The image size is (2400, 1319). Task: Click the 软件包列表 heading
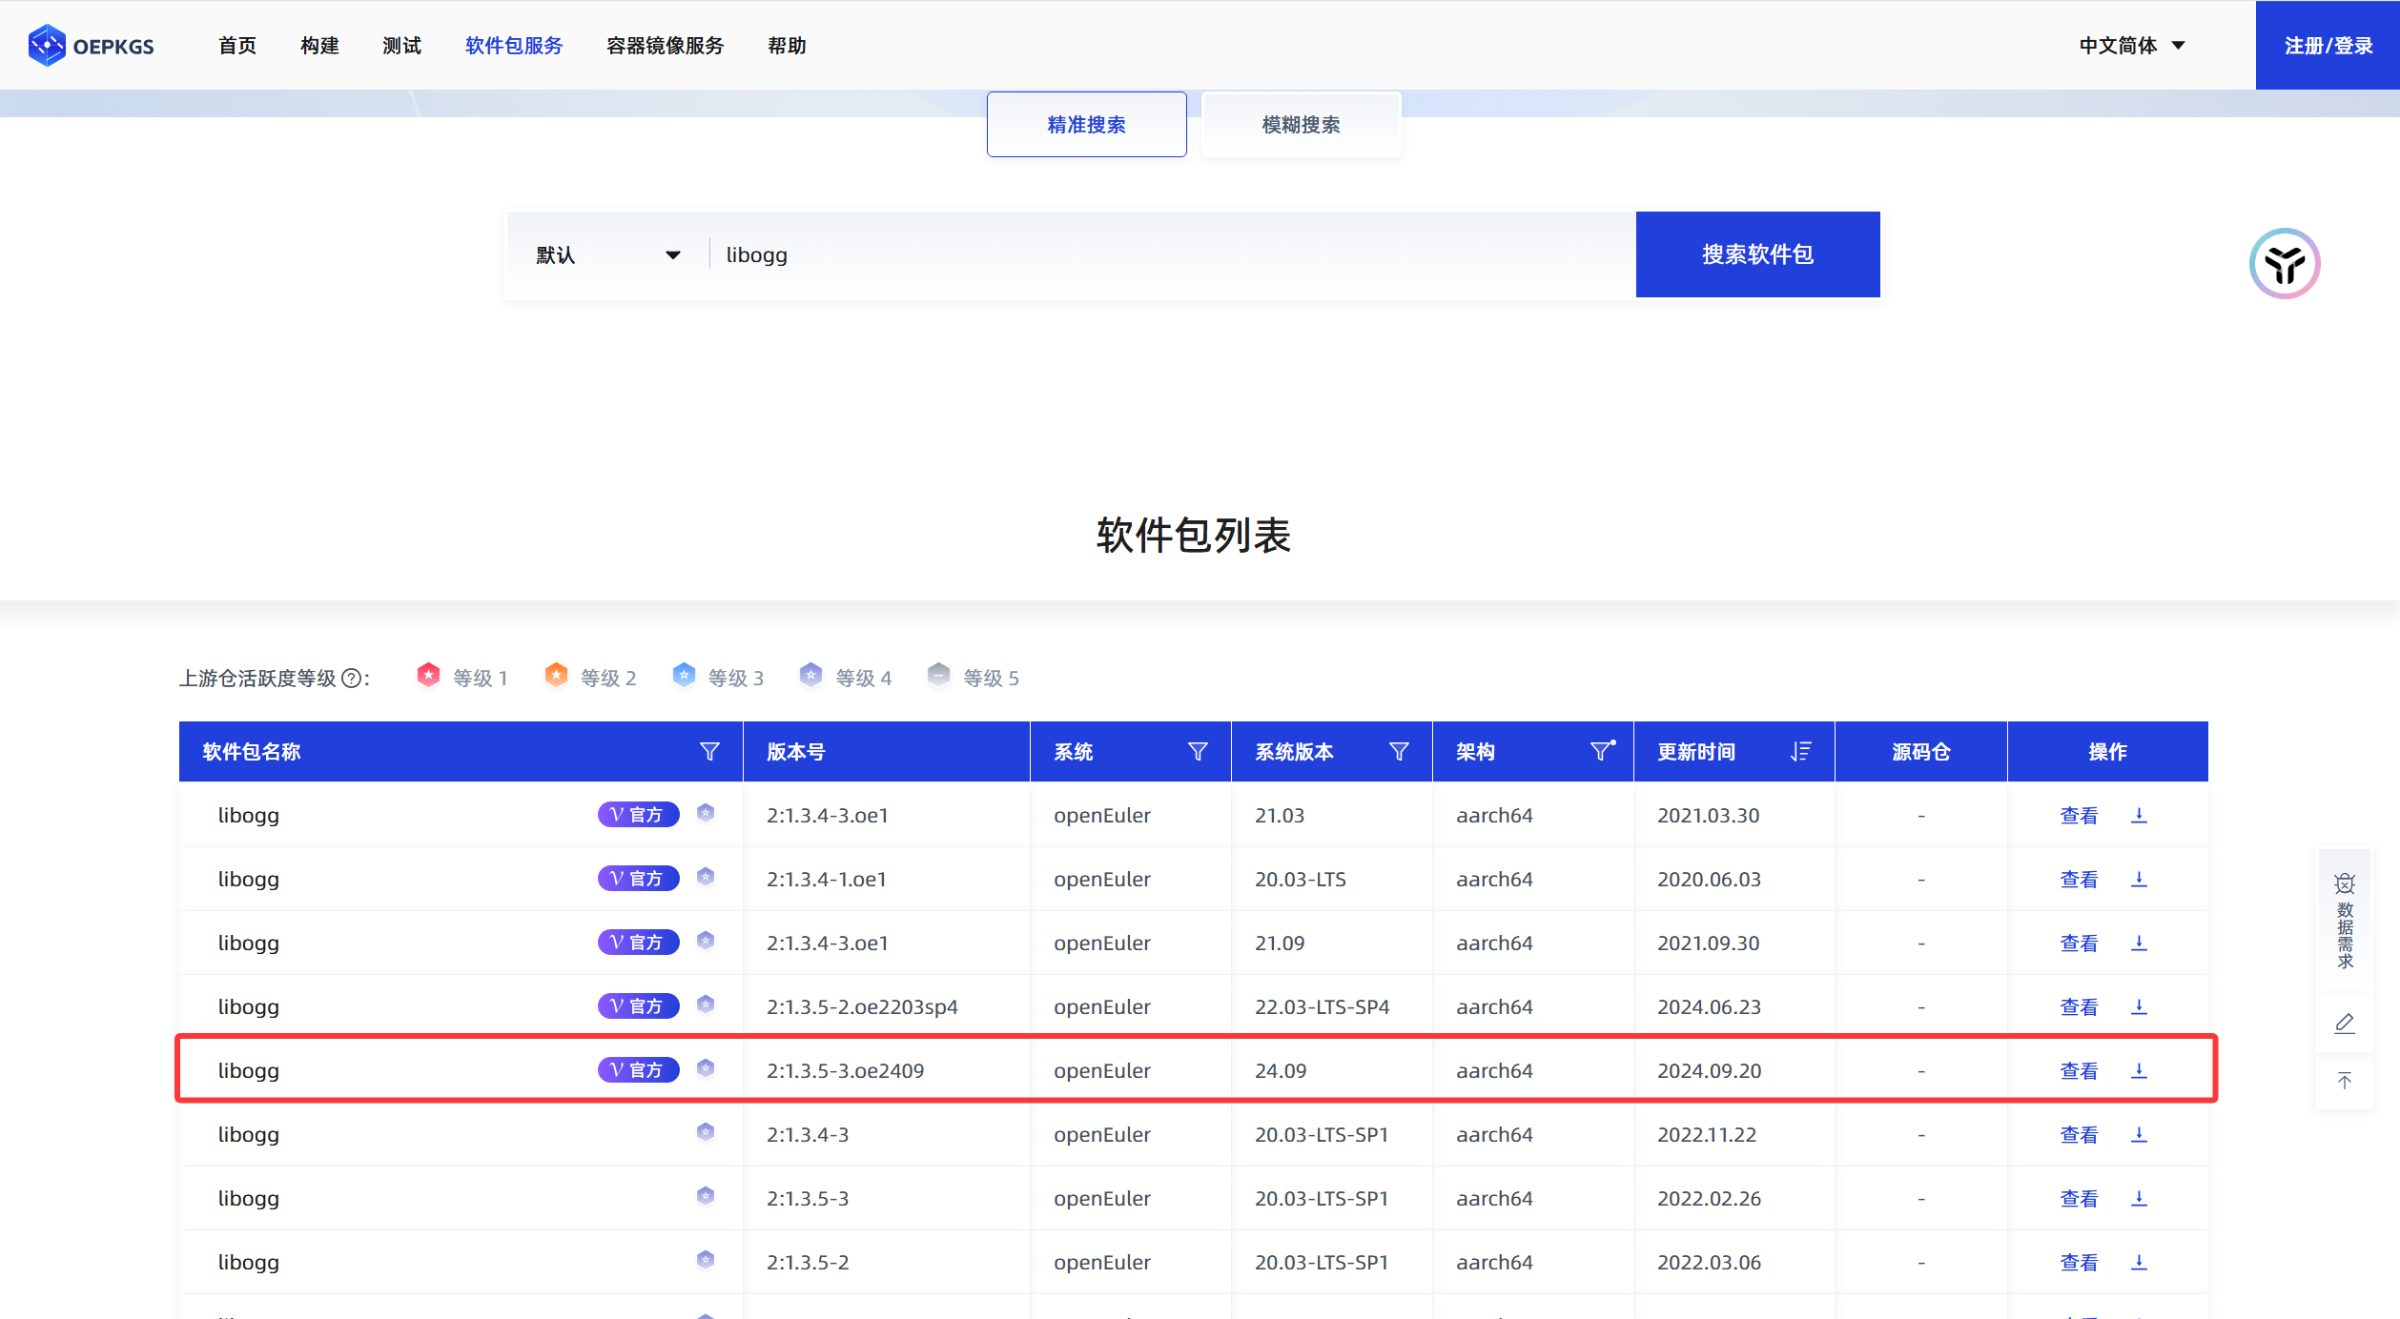coord(1194,536)
